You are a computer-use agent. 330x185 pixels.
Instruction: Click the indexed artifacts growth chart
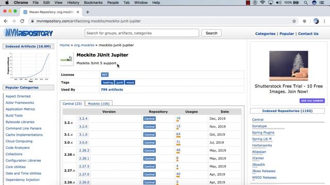pos(29,67)
